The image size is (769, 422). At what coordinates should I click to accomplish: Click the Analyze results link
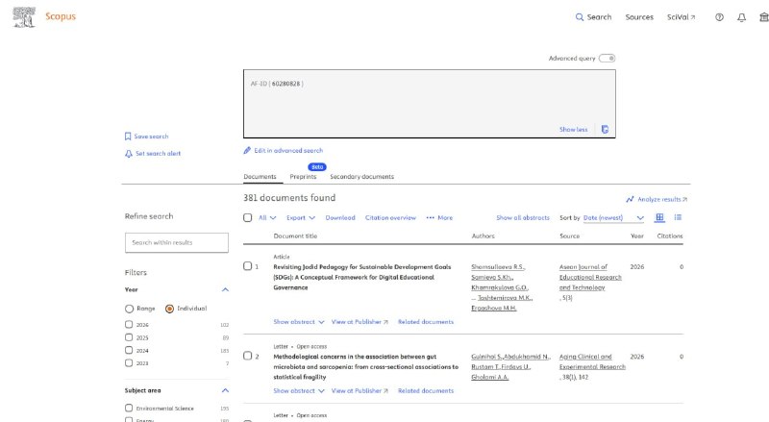click(657, 199)
